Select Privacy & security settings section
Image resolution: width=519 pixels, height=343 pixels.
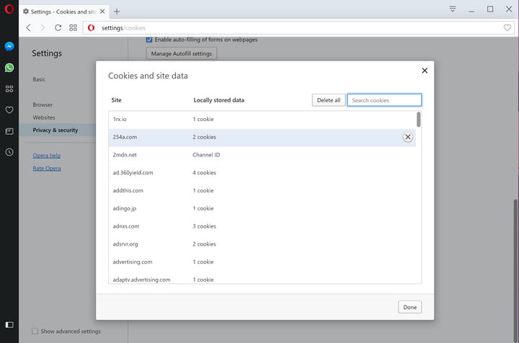pos(55,130)
